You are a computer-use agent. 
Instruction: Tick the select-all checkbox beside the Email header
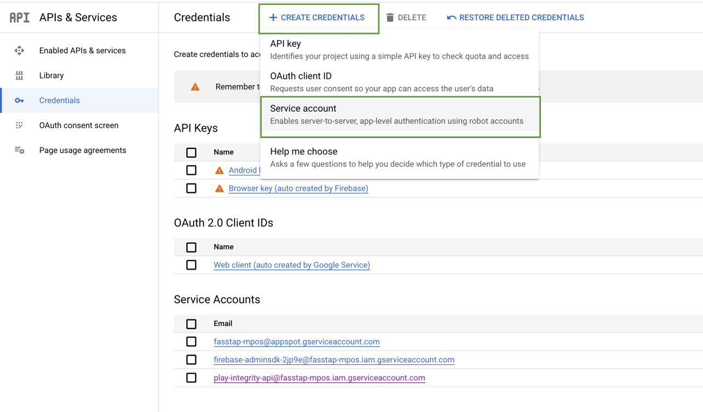pyautogui.click(x=191, y=324)
